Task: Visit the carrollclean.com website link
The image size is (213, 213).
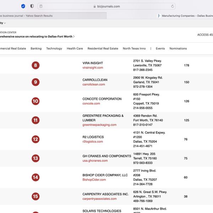Action: [x=94, y=84]
